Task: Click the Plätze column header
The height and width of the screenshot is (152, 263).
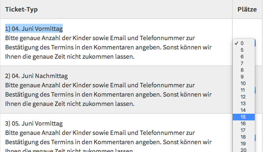Action: pos(247,9)
